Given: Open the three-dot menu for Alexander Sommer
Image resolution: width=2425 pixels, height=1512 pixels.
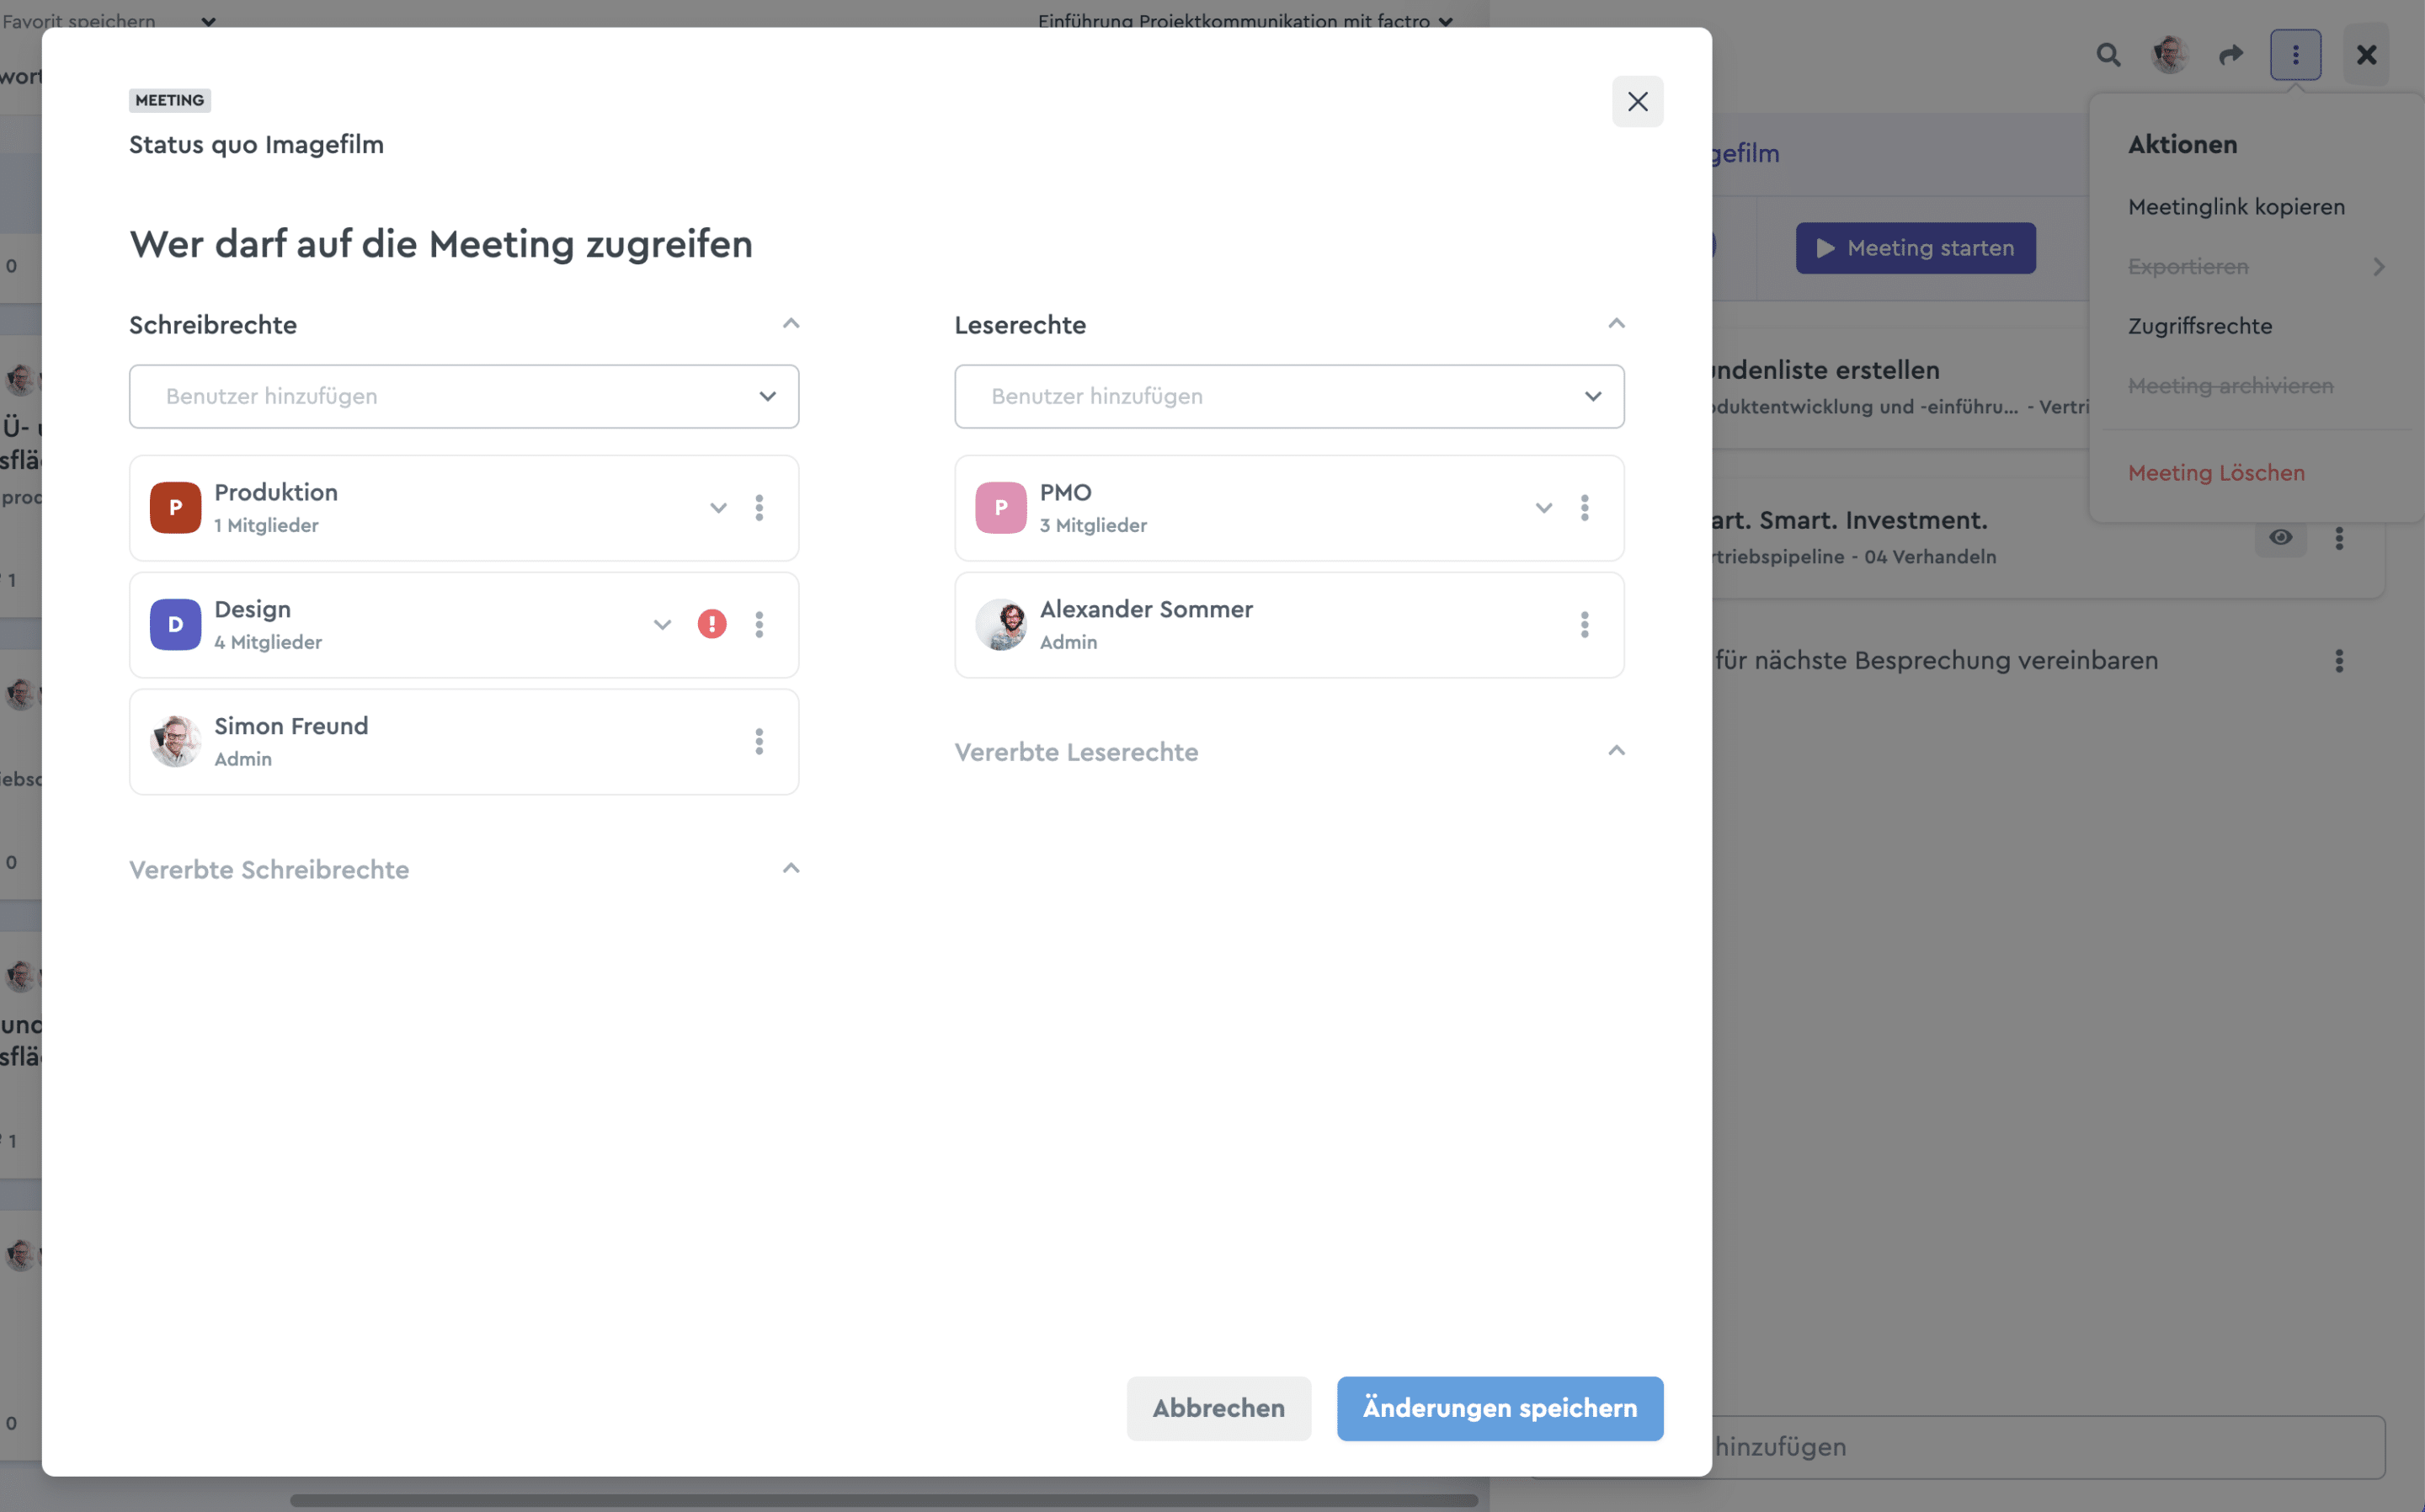Looking at the screenshot, I should [1585, 625].
